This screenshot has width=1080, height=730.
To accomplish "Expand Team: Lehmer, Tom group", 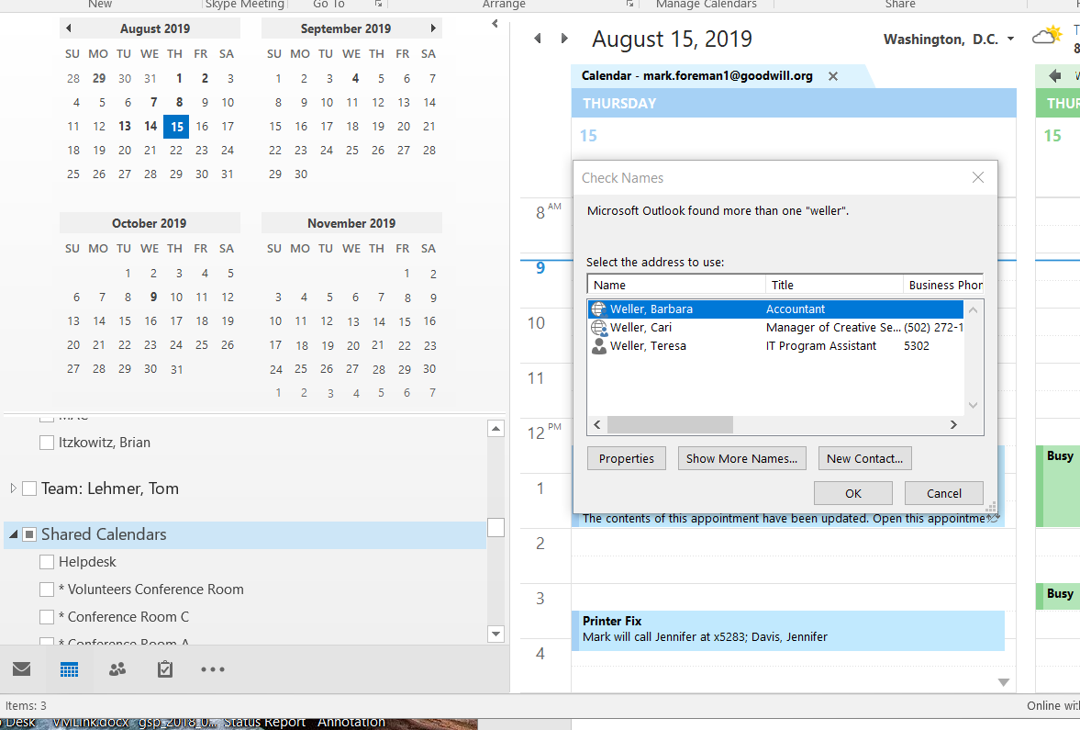I will point(13,489).
